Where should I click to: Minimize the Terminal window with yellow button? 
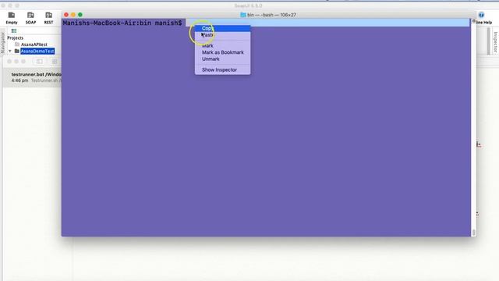73,15
